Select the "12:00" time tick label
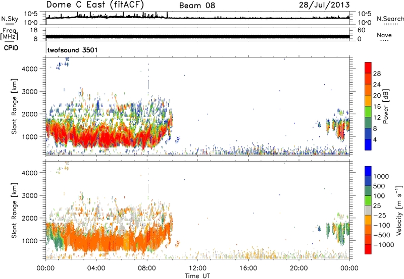 coord(197,268)
